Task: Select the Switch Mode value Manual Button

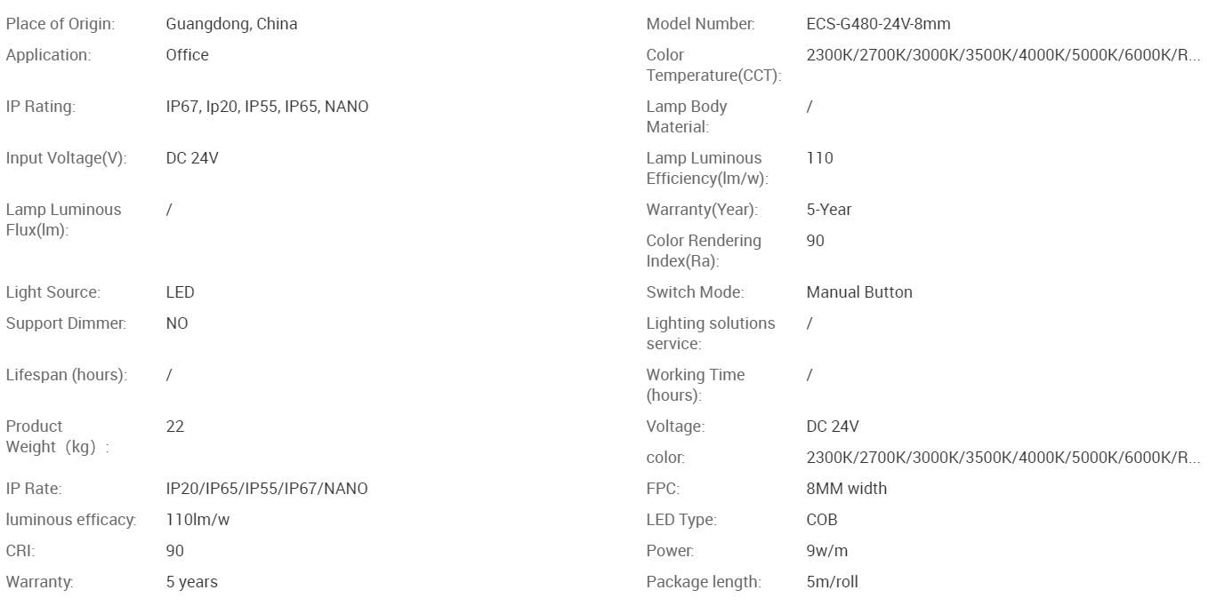Action: [x=859, y=292]
